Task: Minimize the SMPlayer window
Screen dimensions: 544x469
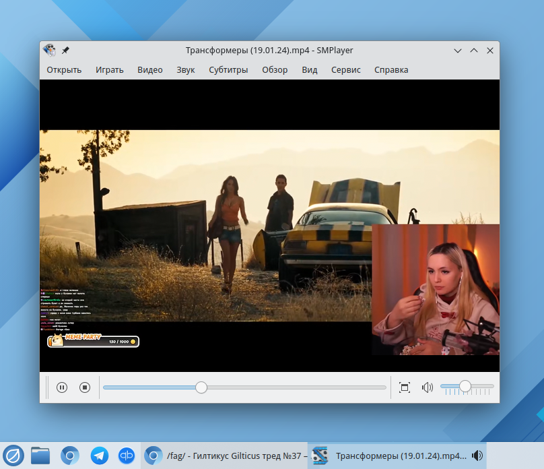Action: tap(458, 51)
